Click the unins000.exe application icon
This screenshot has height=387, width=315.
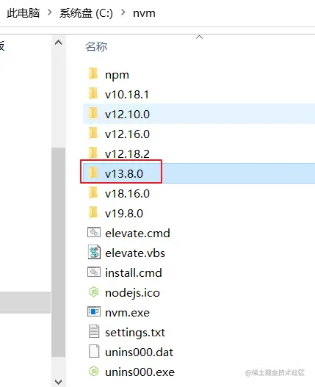(x=93, y=371)
